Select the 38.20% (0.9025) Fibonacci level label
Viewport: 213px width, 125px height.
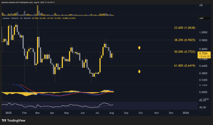pos(185,40)
